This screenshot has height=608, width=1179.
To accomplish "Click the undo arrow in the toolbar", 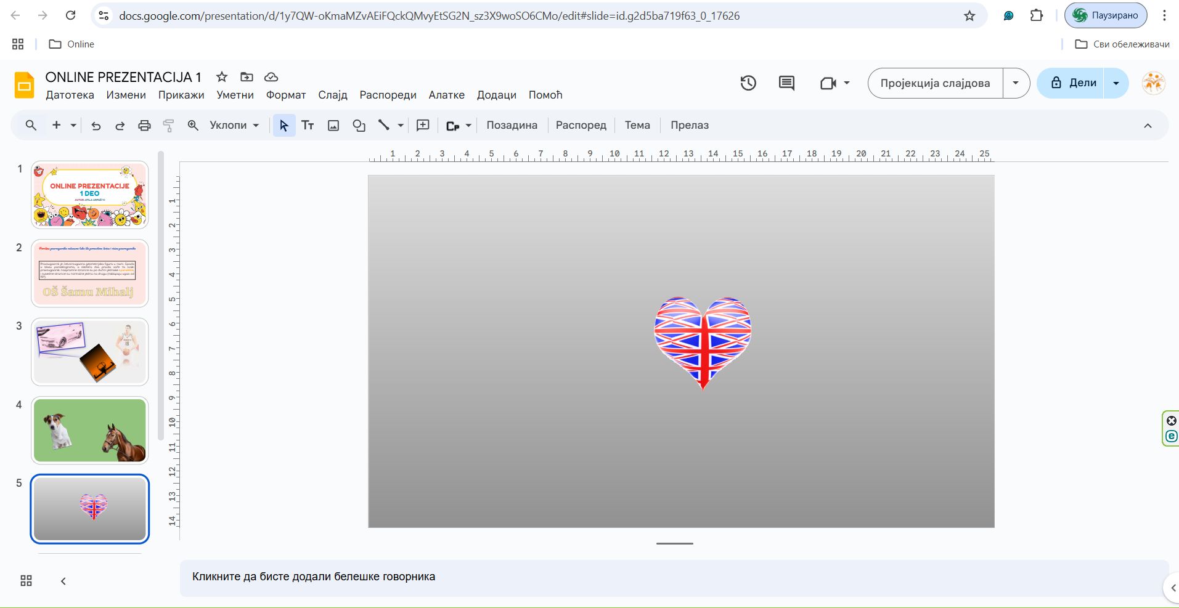I will [x=96, y=126].
